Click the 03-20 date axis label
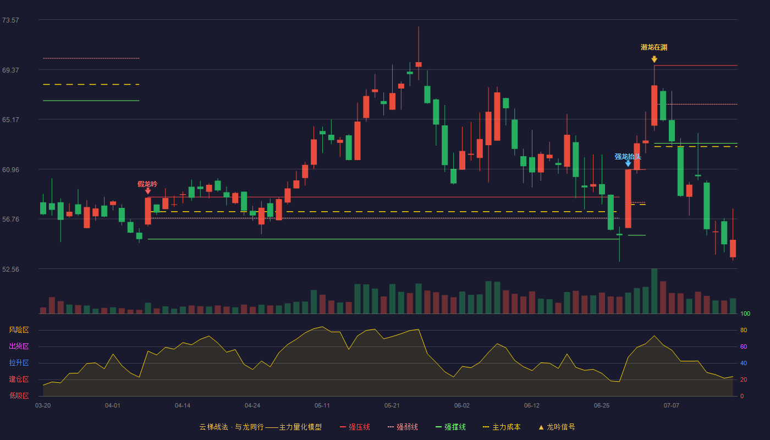This screenshot has width=770, height=440. point(43,405)
